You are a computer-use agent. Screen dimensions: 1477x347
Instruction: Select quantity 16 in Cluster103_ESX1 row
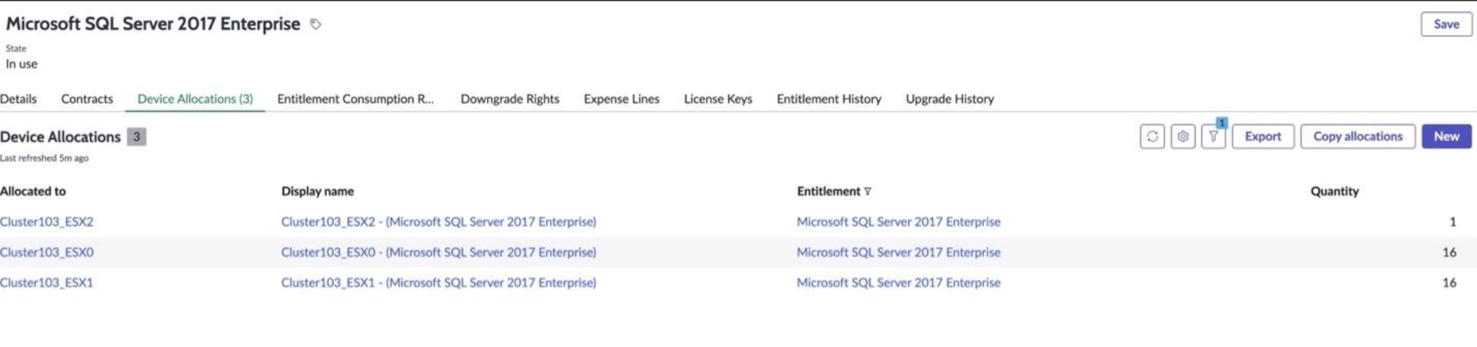pyautogui.click(x=1449, y=283)
